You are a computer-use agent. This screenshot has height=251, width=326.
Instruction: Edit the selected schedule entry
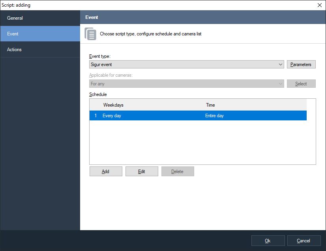click(x=142, y=172)
